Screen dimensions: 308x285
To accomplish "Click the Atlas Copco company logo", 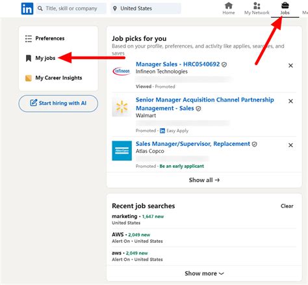I will tap(122, 151).
